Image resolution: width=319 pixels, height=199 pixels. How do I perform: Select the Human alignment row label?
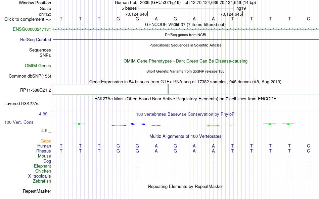44,146
